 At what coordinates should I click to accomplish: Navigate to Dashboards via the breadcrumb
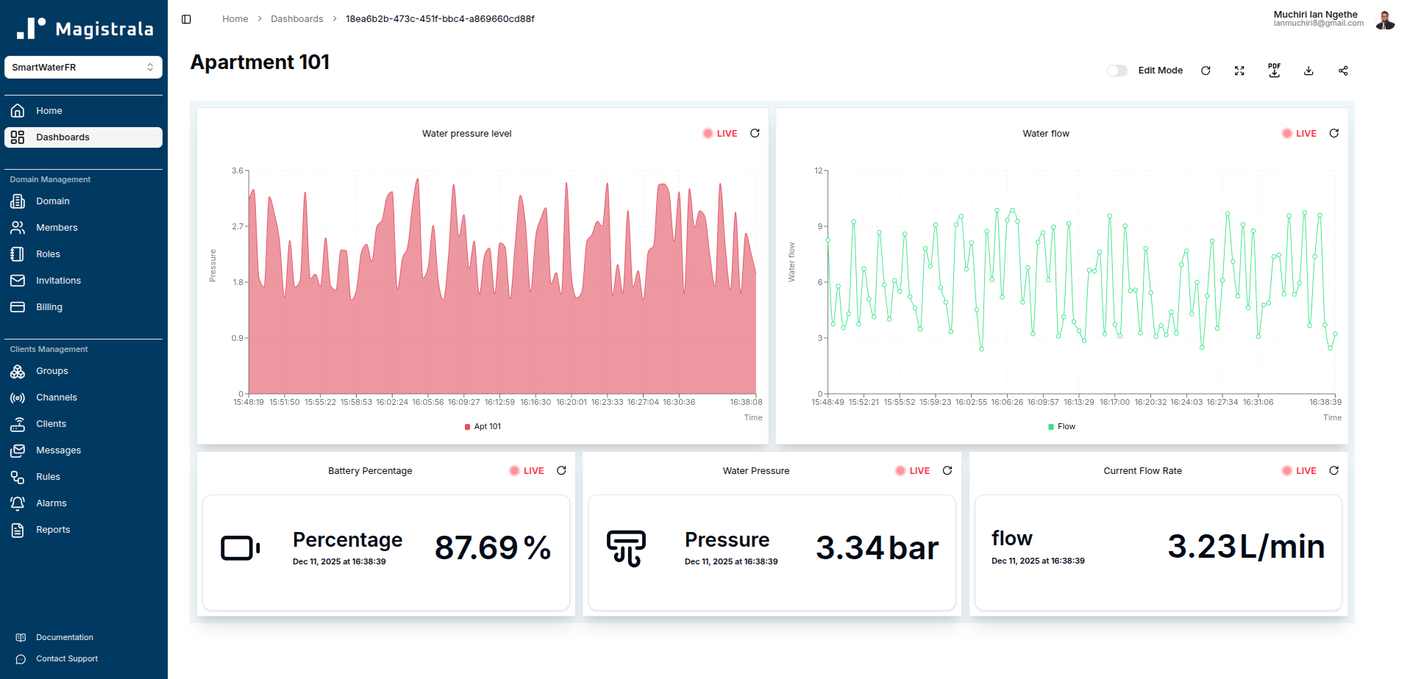(297, 18)
